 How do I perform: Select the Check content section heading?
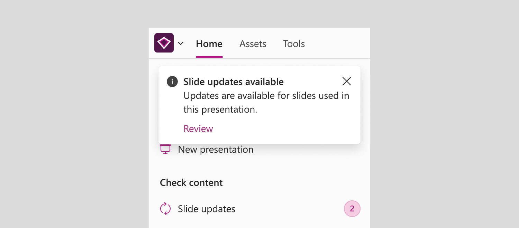(x=191, y=183)
